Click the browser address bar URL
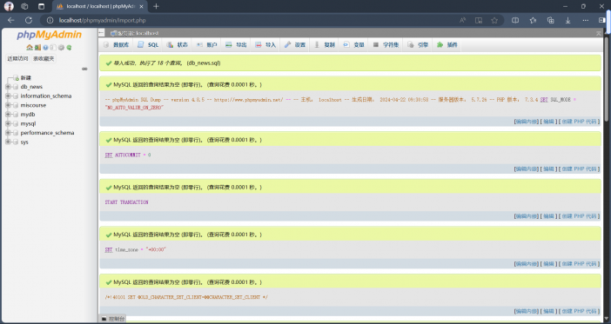Image resolution: width=611 pixels, height=324 pixels. (x=103, y=20)
